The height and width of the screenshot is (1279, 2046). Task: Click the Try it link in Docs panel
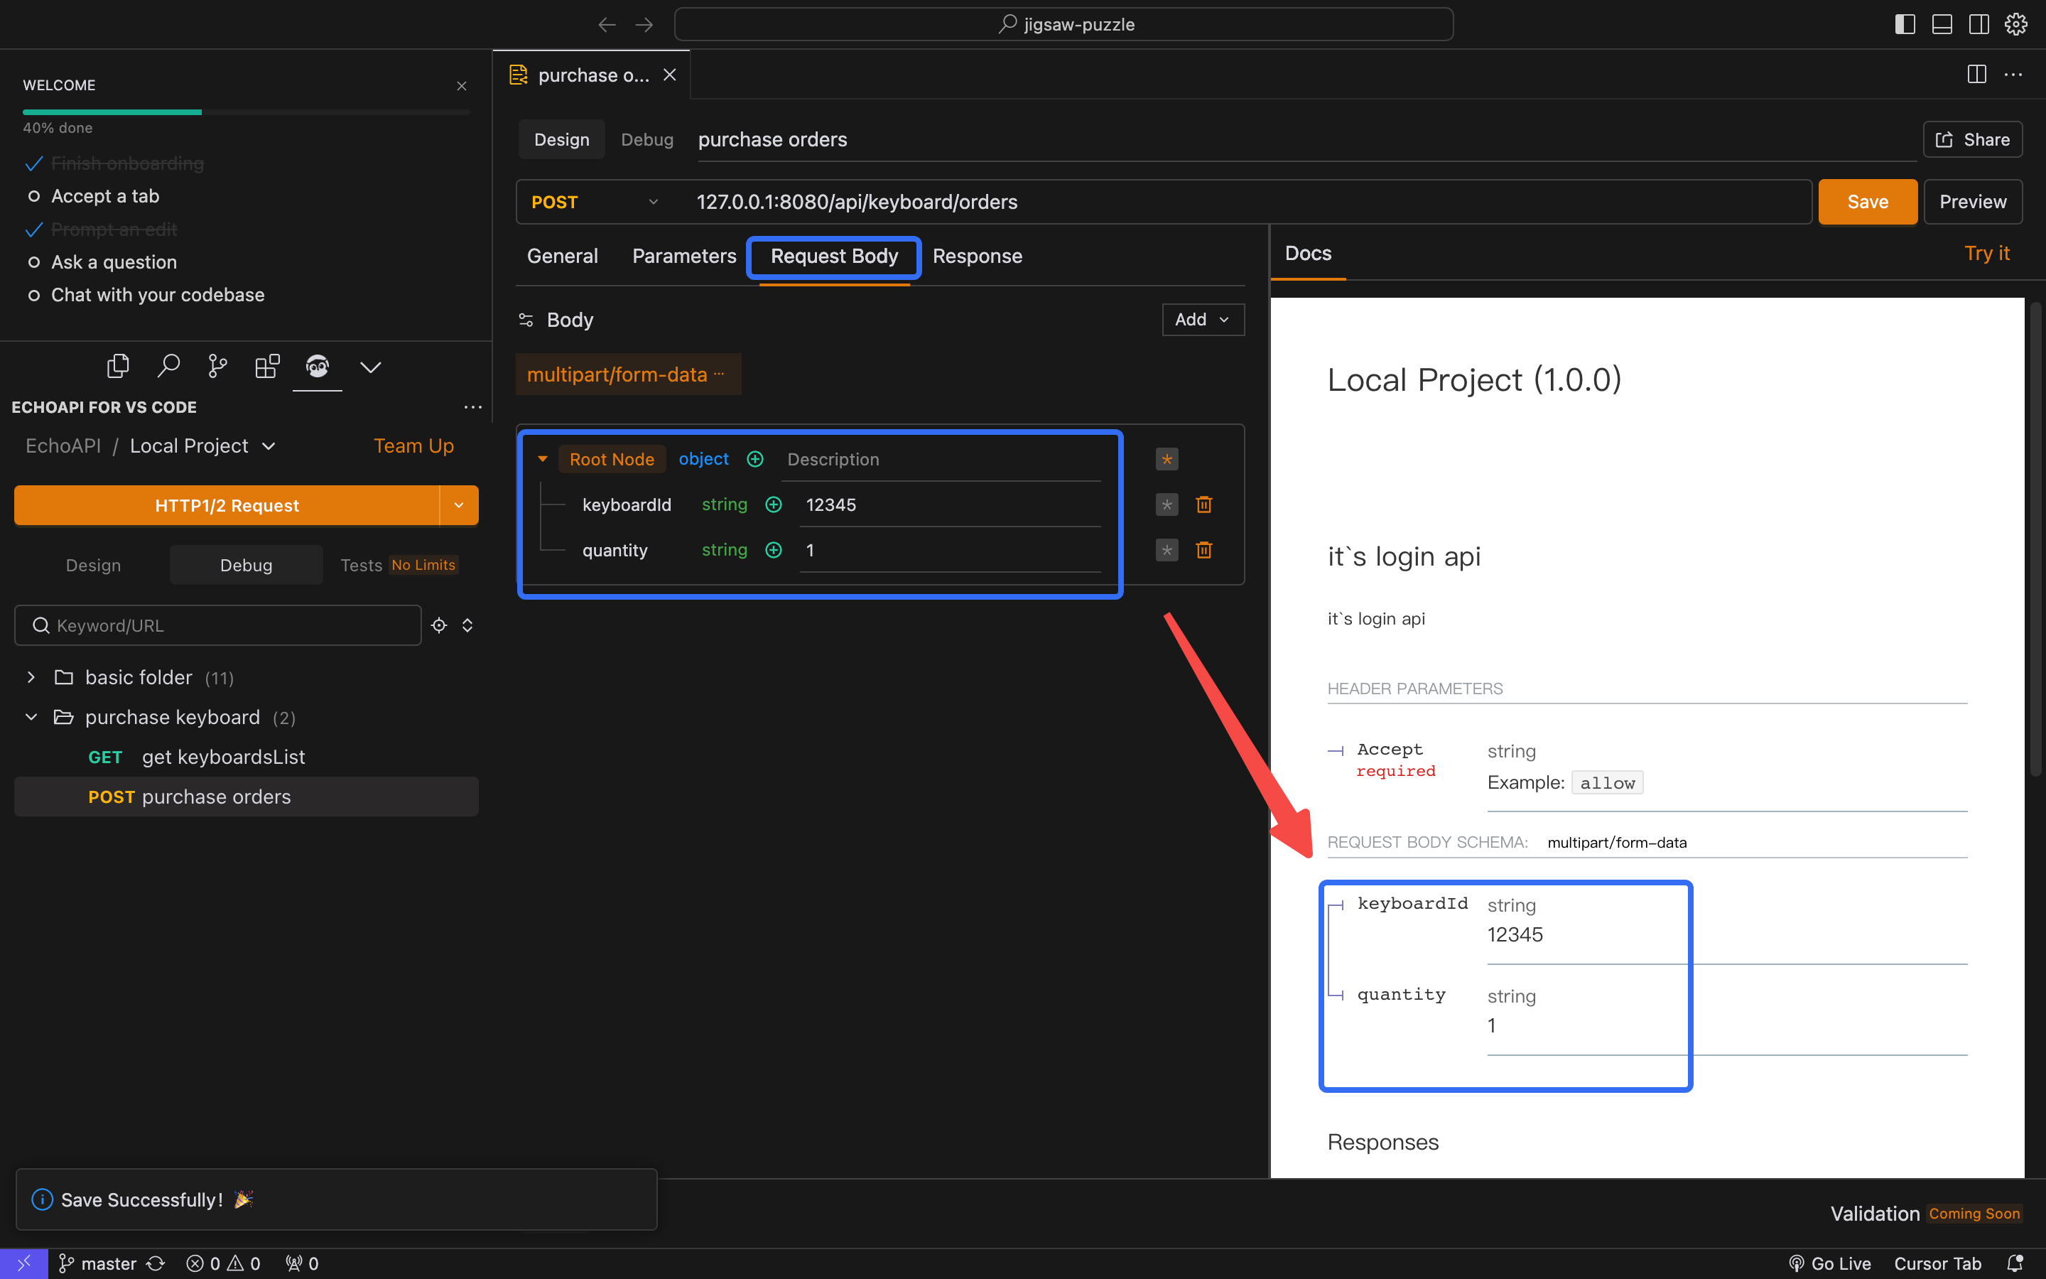[x=1988, y=252]
